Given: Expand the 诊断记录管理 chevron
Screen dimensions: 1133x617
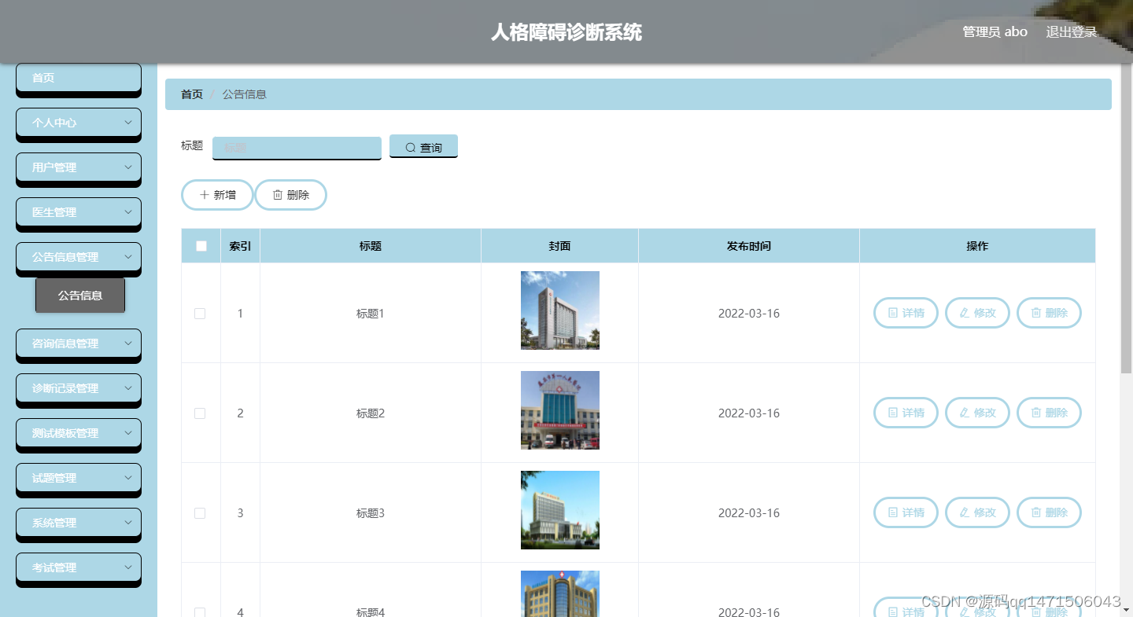Looking at the screenshot, I should (127, 388).
